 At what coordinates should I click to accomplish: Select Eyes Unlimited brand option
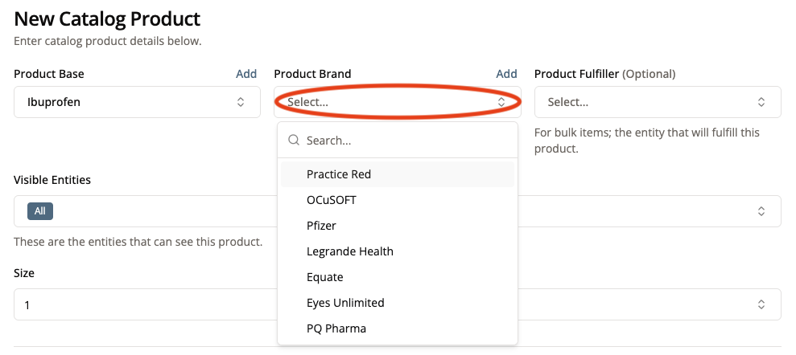(x=345, y=303)
